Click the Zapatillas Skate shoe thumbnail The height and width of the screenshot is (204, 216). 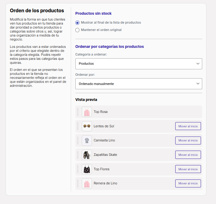(87, 155)
